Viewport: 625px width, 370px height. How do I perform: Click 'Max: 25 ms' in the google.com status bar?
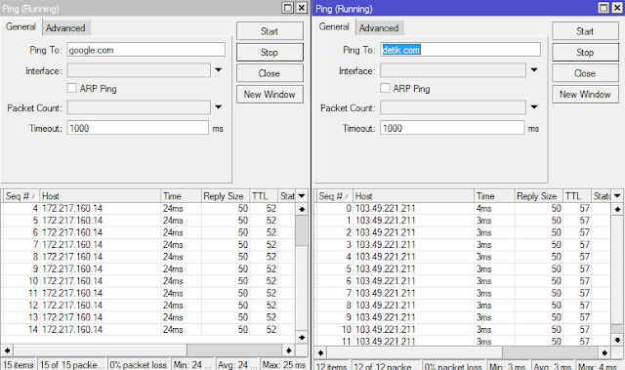point(284,365)
